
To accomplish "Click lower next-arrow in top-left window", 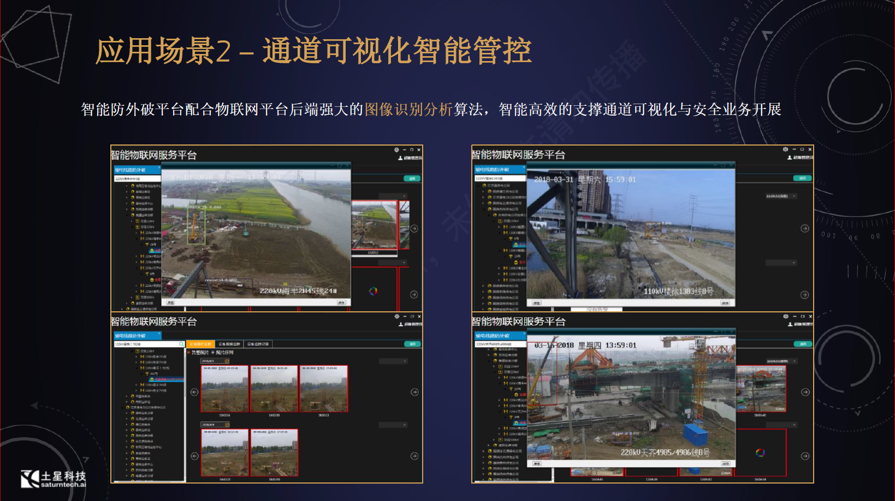I will [414, 294].
